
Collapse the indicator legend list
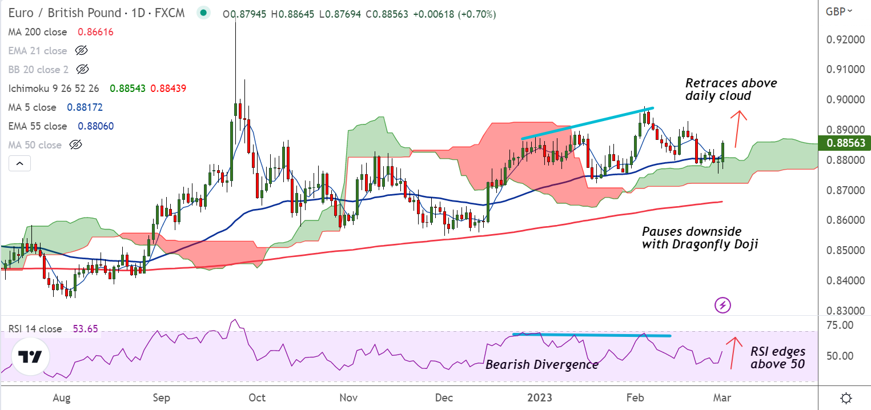click(19, 164)
